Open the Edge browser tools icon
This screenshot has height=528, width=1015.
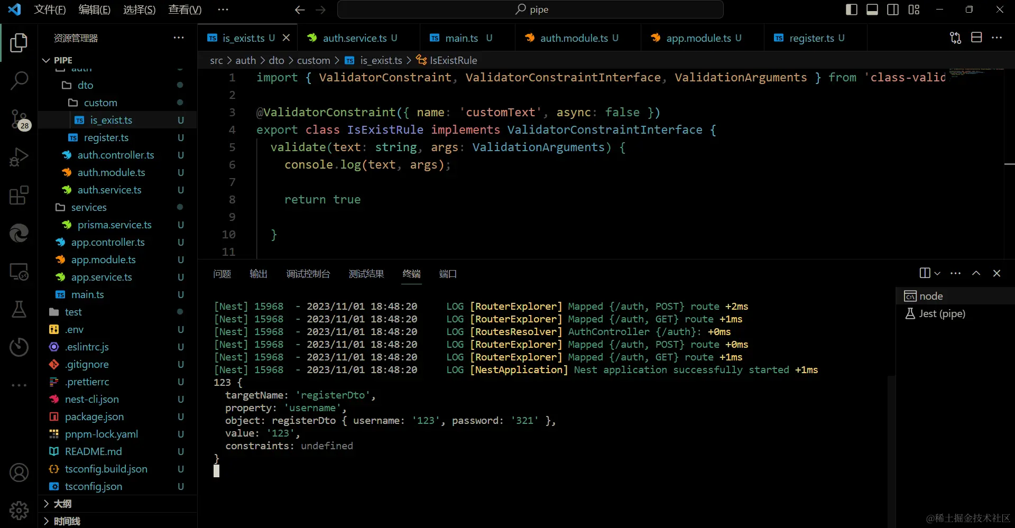click(19, 233)
